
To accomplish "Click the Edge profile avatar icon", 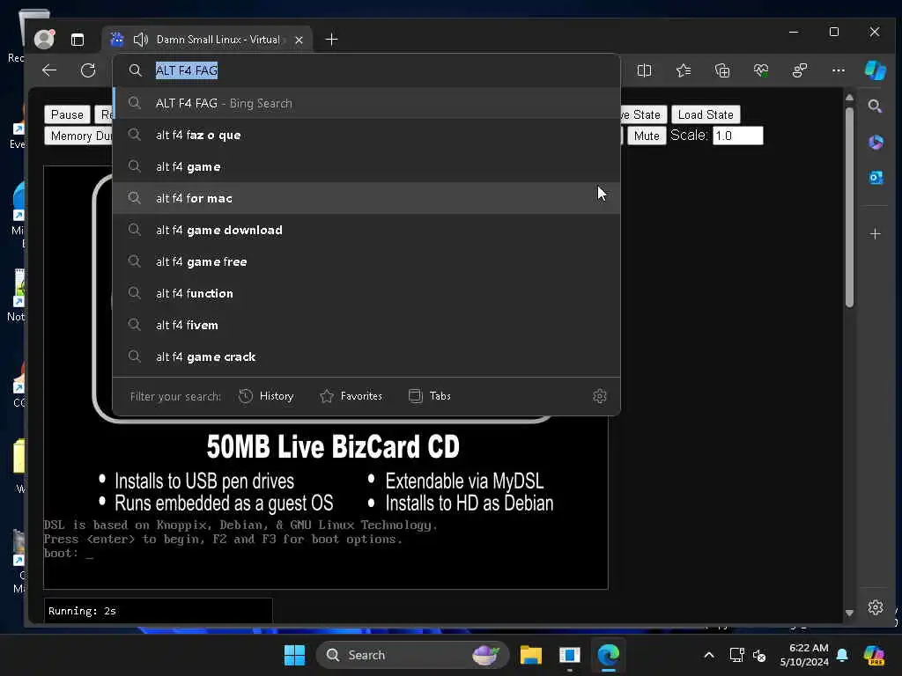I will click(44, 39).
